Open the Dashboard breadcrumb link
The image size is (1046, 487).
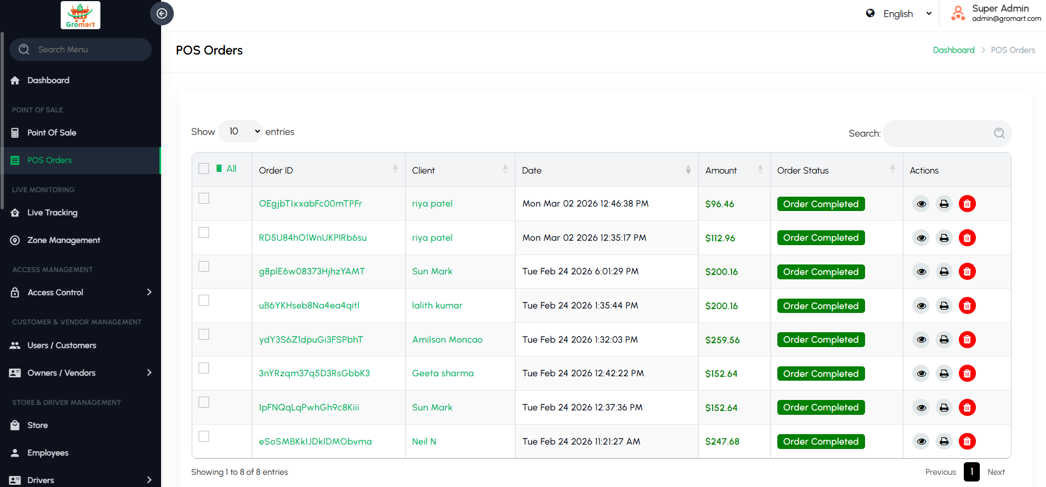point(953,50)
